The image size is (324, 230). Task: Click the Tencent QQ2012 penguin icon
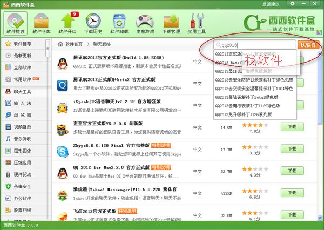(63, 63)
